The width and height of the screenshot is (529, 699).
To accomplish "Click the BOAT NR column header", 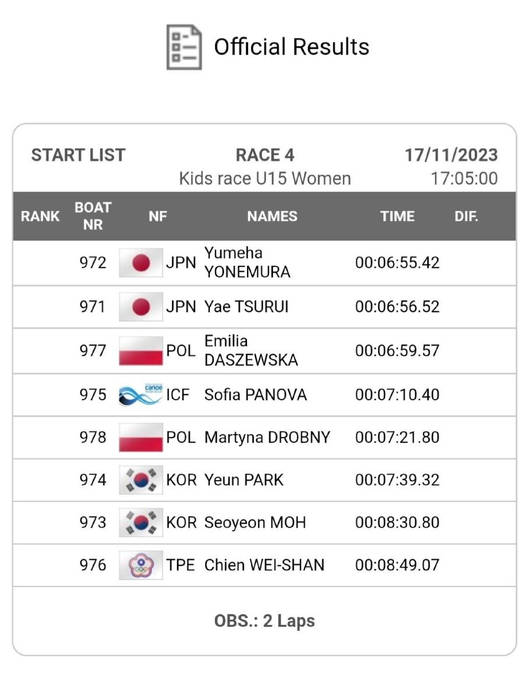I will 93,216.
